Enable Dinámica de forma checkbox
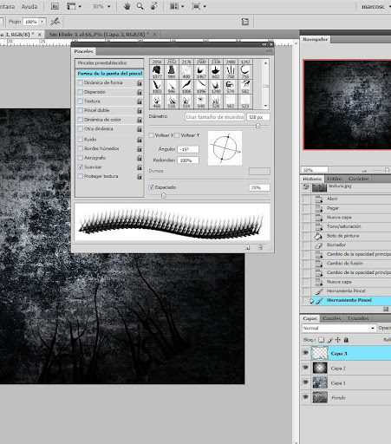 [81, 82]
